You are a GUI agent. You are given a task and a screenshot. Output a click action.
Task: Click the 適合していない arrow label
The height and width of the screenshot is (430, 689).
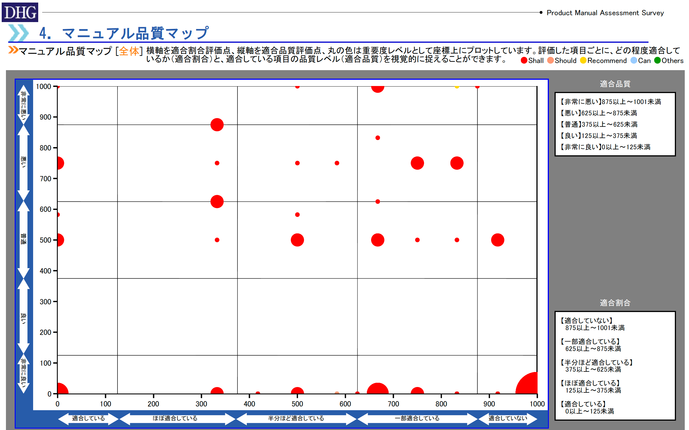pos(508,418)
